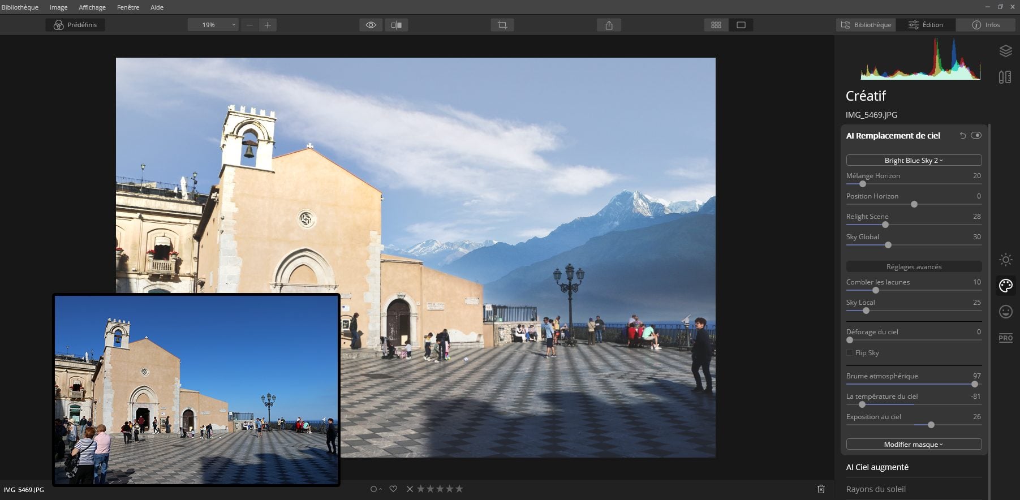The height and width of the screenshot is (500, 1020).
Task: Click the Sky Global slider handle
Action: [x=888, y=245]
